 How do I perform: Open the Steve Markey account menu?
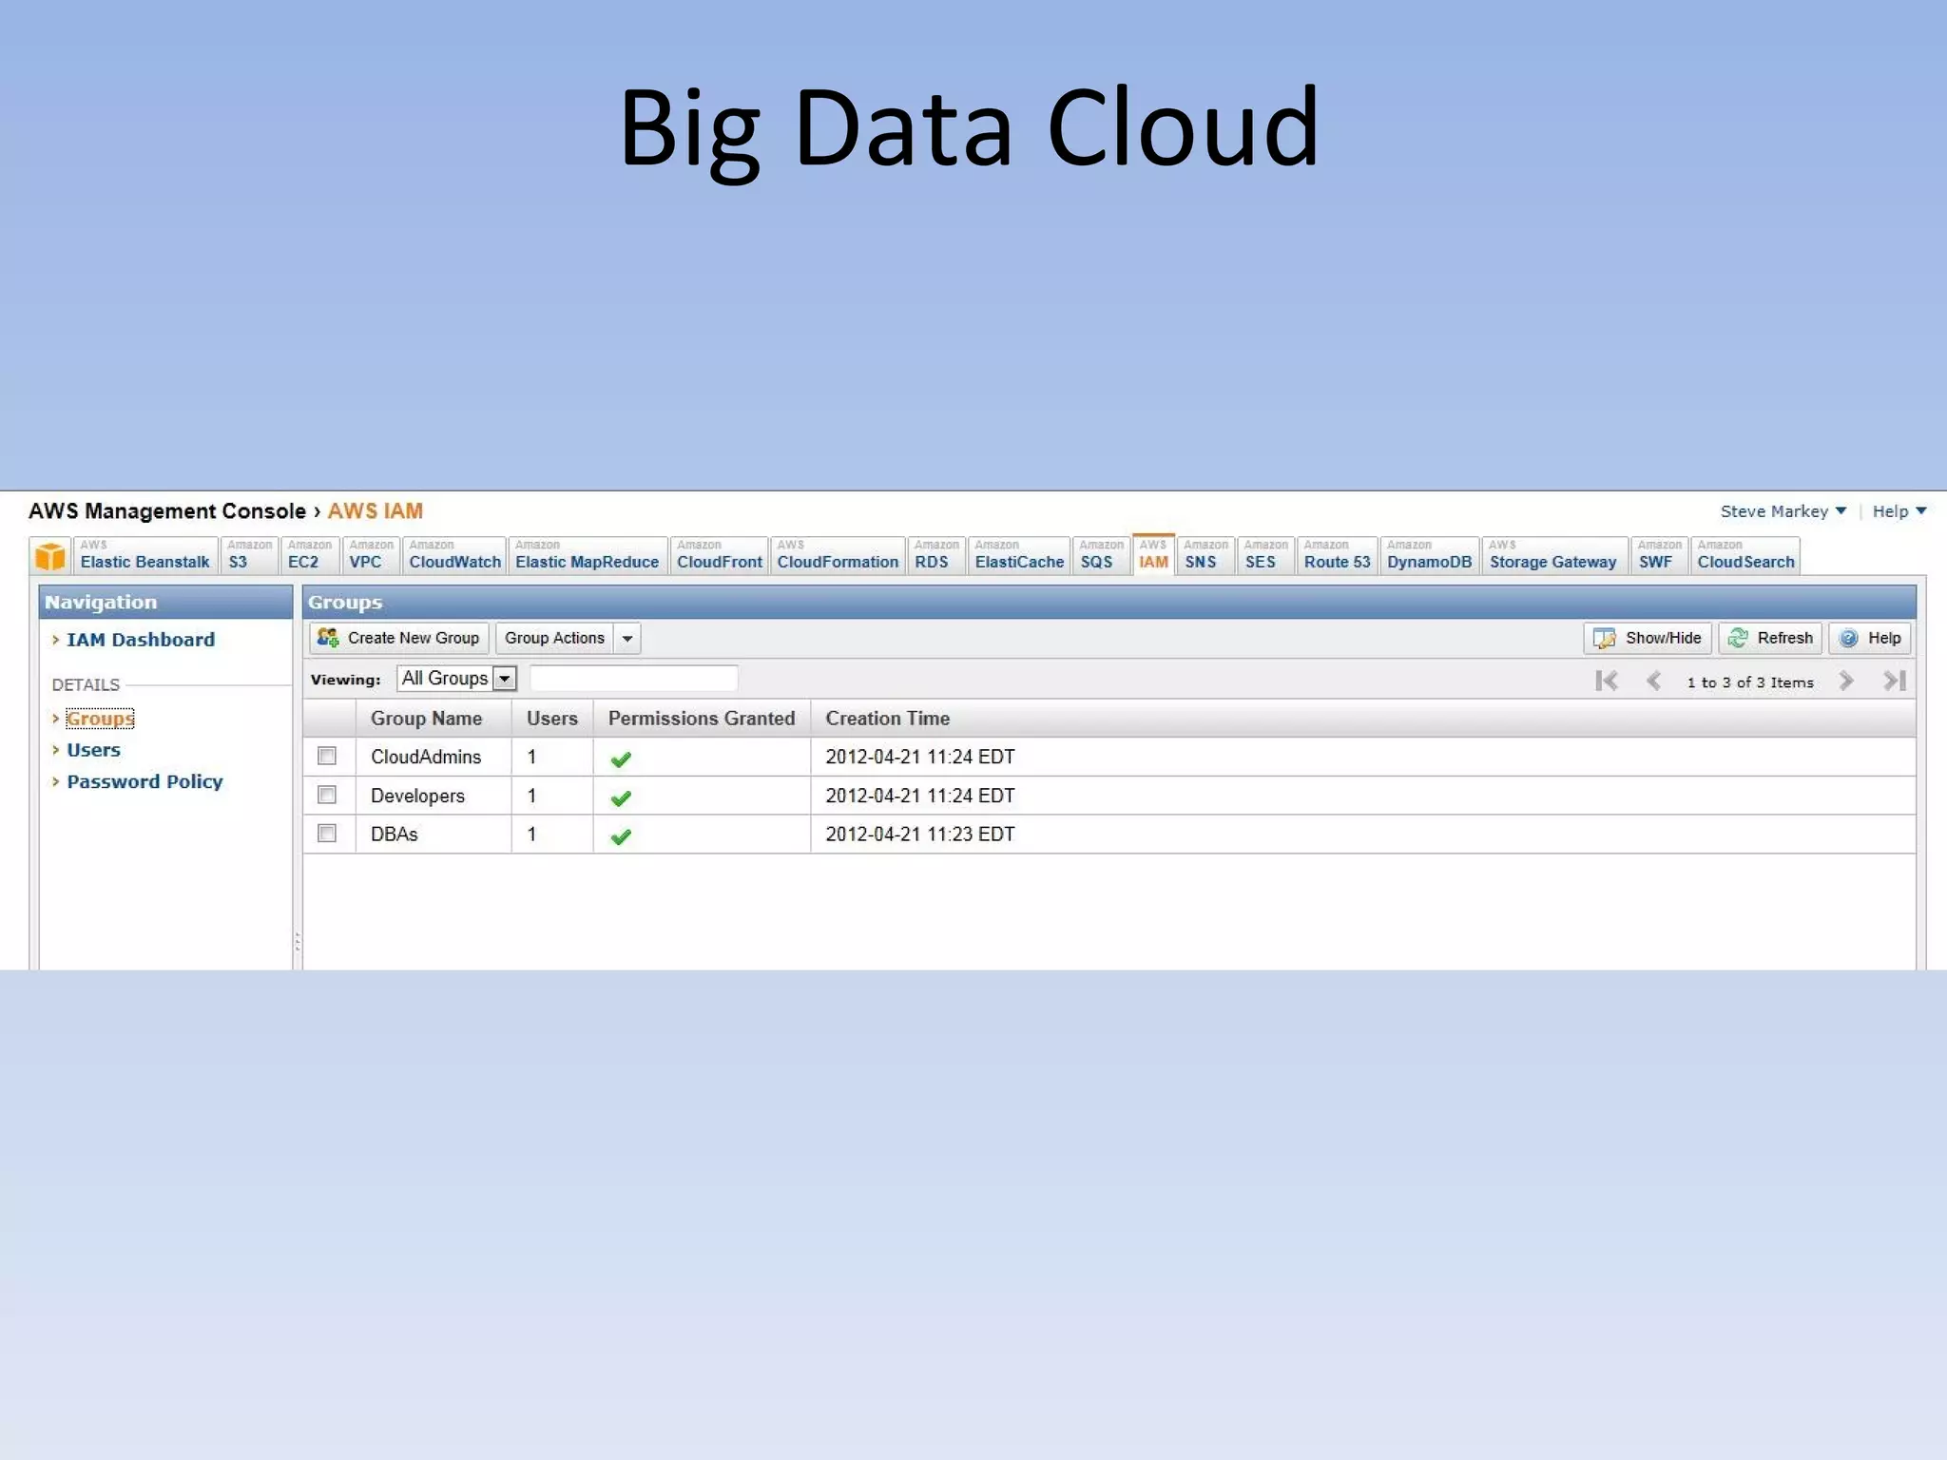[1783, 511]
